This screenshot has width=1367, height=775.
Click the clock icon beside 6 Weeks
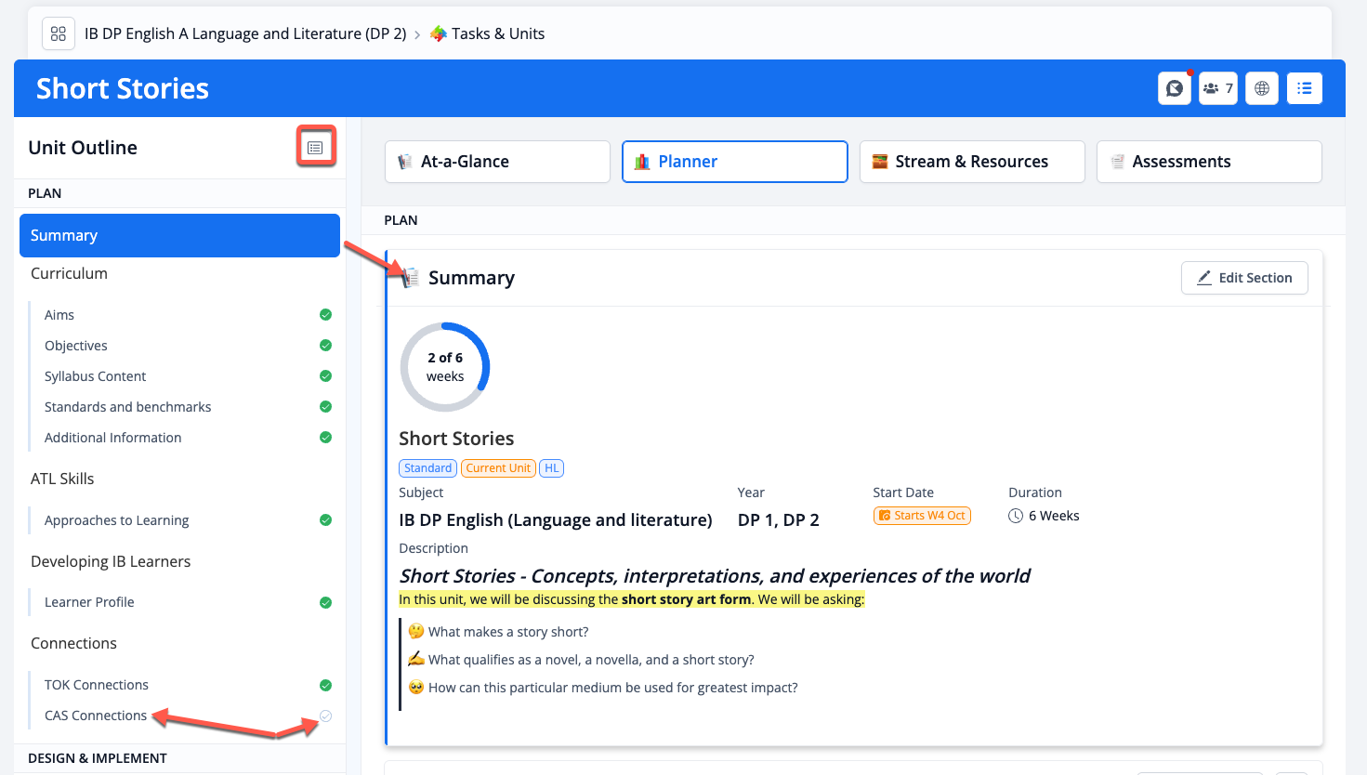click(x=1016, y=516)
